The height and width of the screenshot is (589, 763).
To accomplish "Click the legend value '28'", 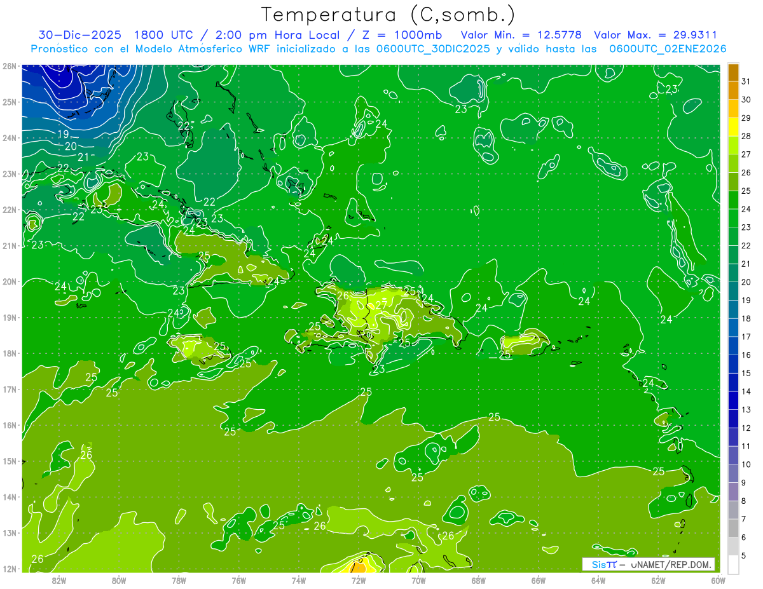I will point(746,136).
